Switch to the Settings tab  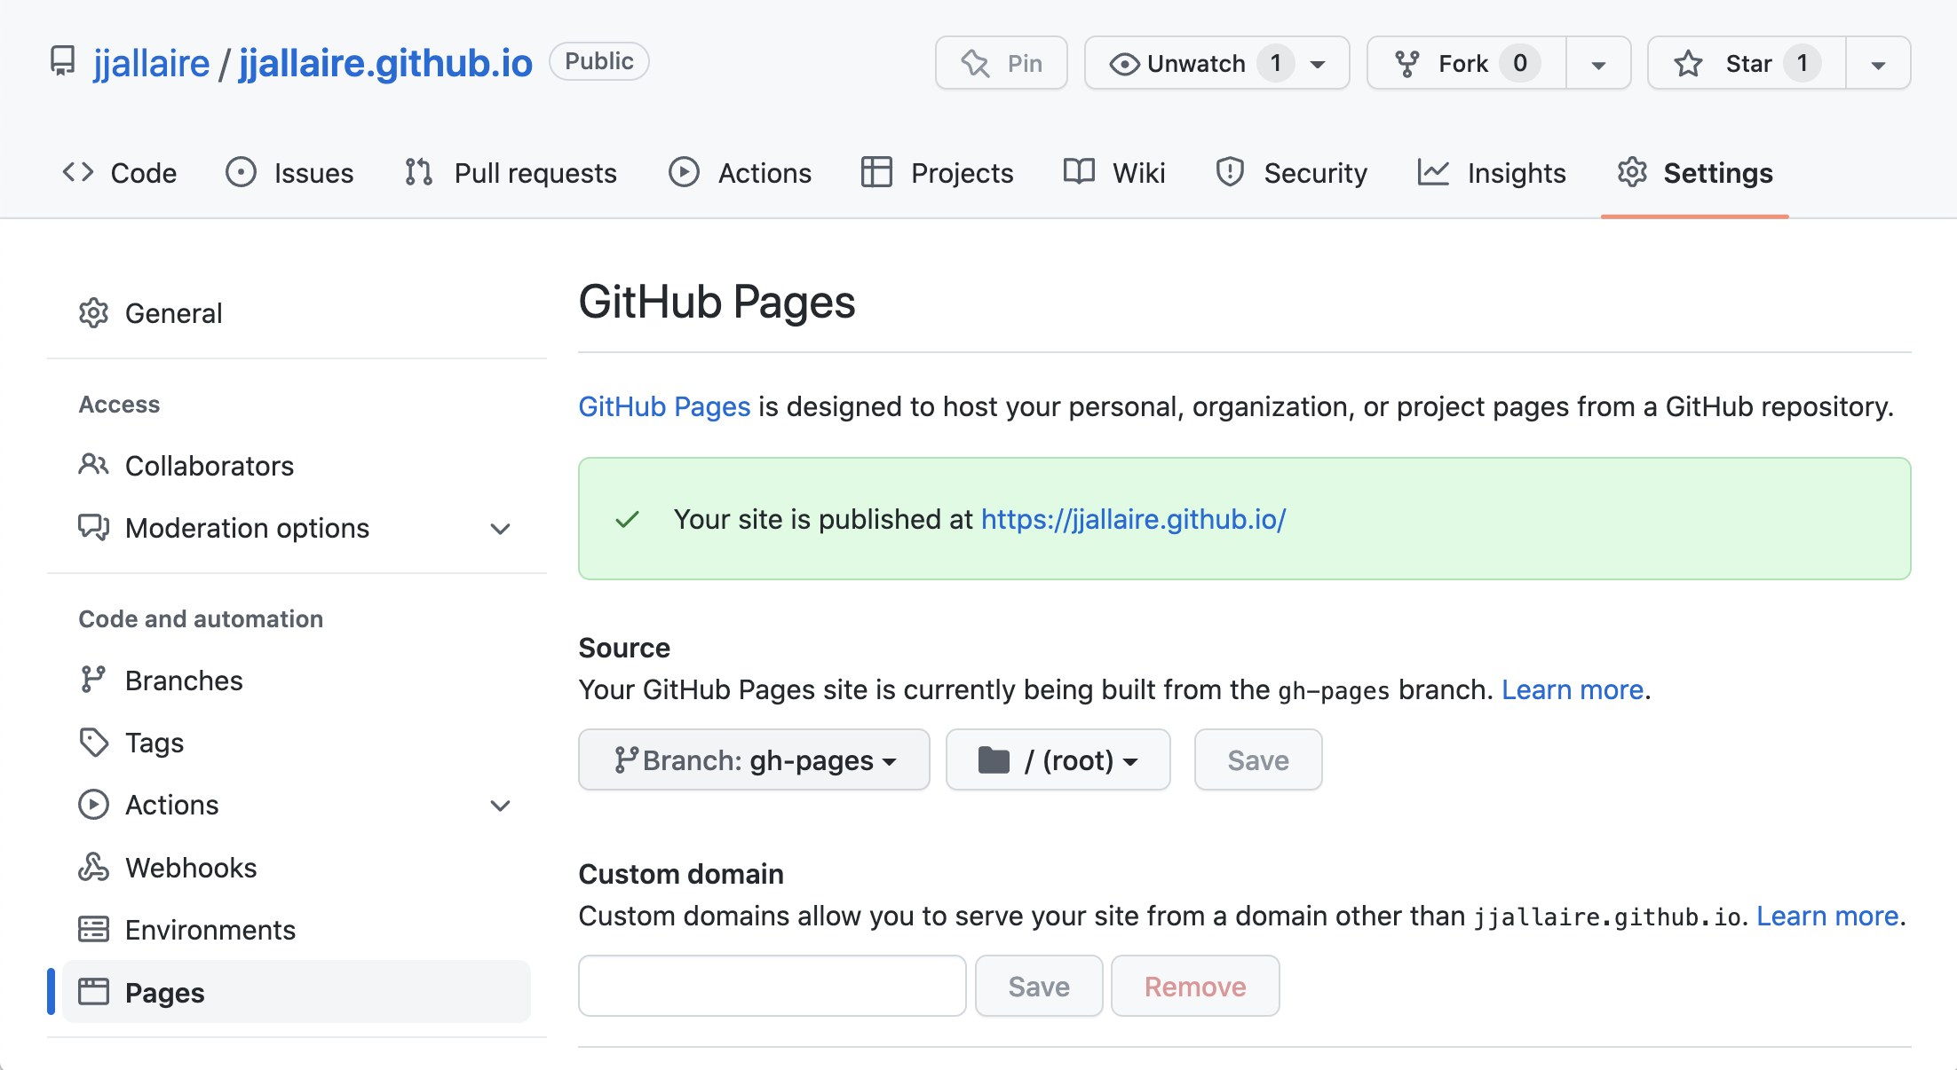coord(1694,172)
